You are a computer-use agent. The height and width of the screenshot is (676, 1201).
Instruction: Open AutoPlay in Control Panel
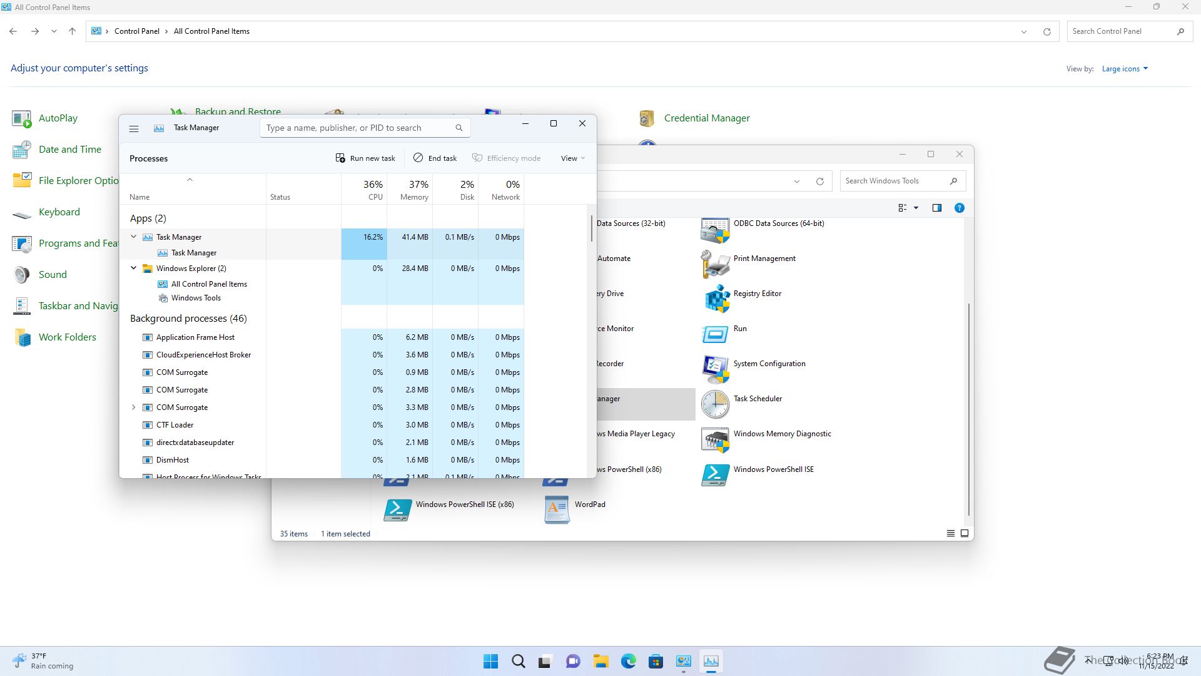[44, 118]
